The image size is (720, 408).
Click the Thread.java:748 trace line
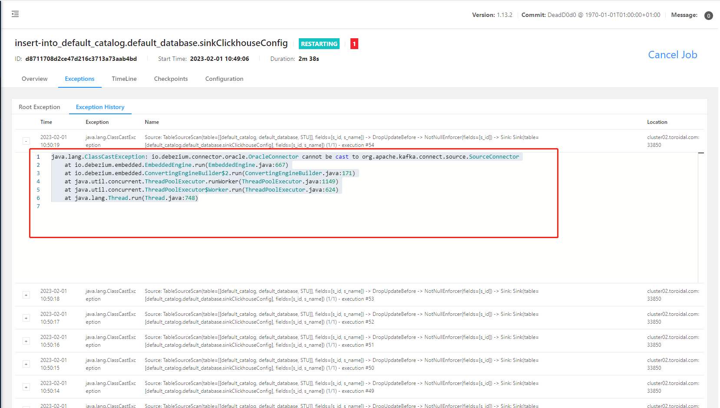click(131, 198)
